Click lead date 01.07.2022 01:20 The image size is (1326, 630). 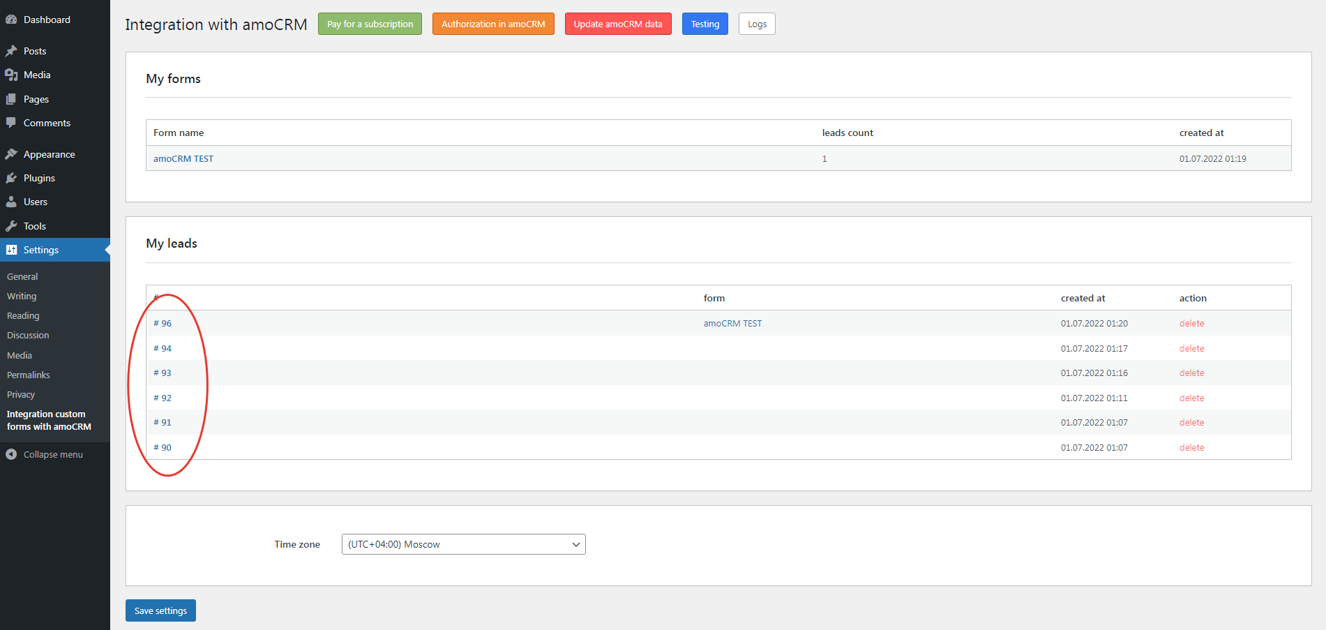click(1094, 323)
